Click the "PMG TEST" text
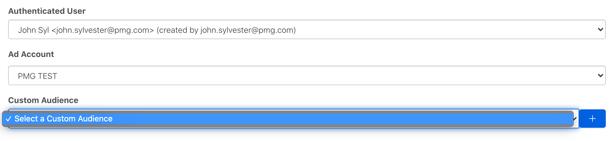 point(37,76)
